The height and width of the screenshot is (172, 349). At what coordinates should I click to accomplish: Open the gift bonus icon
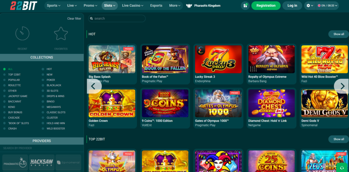[x=245, y=5]
